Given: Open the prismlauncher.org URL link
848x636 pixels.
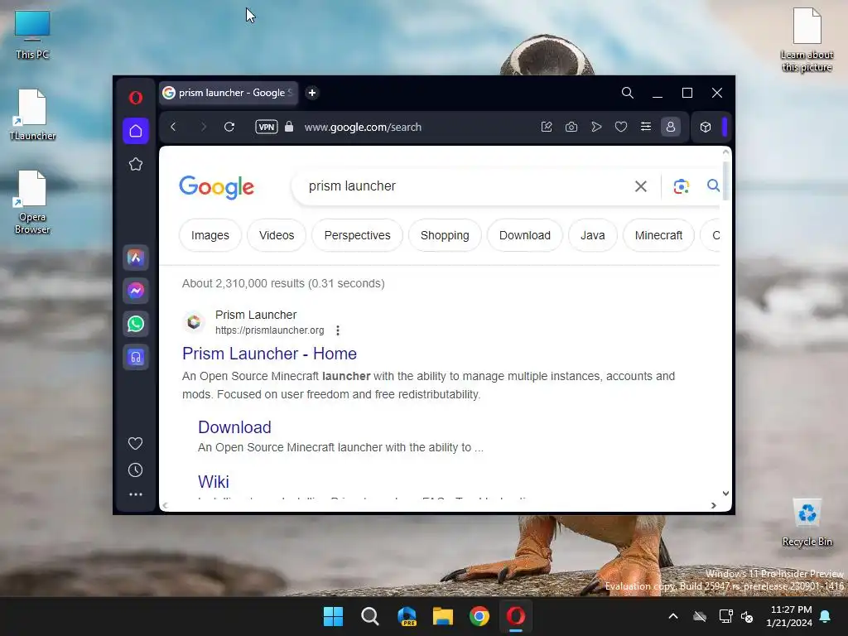Looking at the screenshot, I should [270, 330].
